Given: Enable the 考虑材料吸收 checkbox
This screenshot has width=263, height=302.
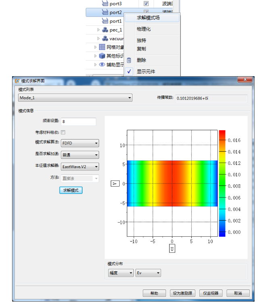Looking at the screenshot, I should pos(63,132).
